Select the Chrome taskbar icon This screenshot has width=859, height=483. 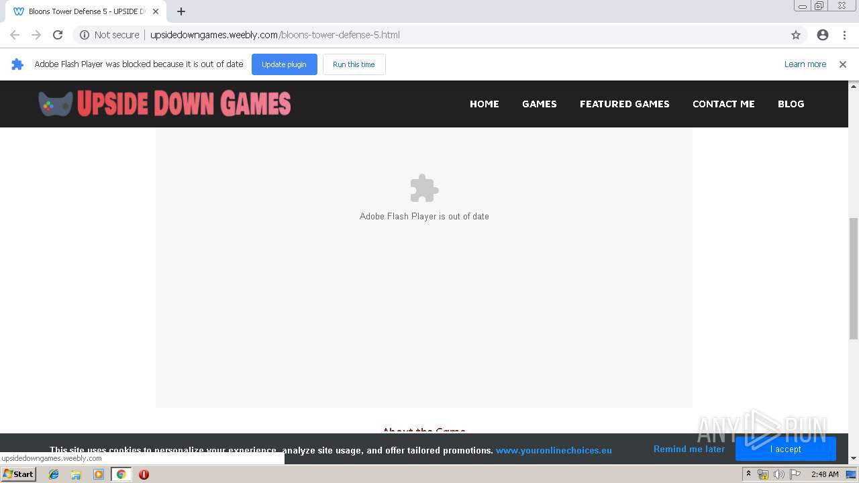pyautogui.click(x=121, y=474)
